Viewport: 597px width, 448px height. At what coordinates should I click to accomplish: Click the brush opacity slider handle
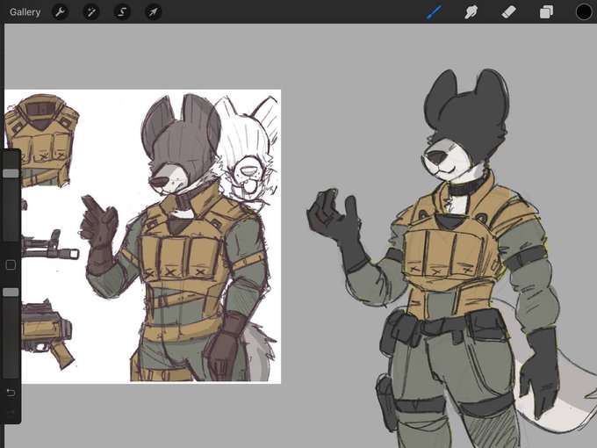pos(11,293)
